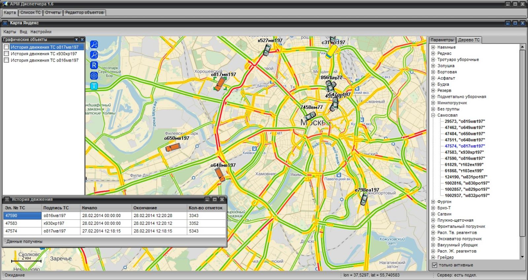528x280 pixels.
Task: Enable История движения ТС к930хр197 checkbox
Action: (6, 54)
